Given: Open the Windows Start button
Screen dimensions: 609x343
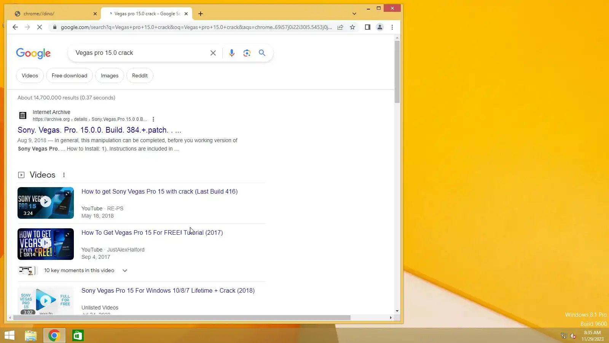Looking at the screenshot, I should (x=10, y=335).
